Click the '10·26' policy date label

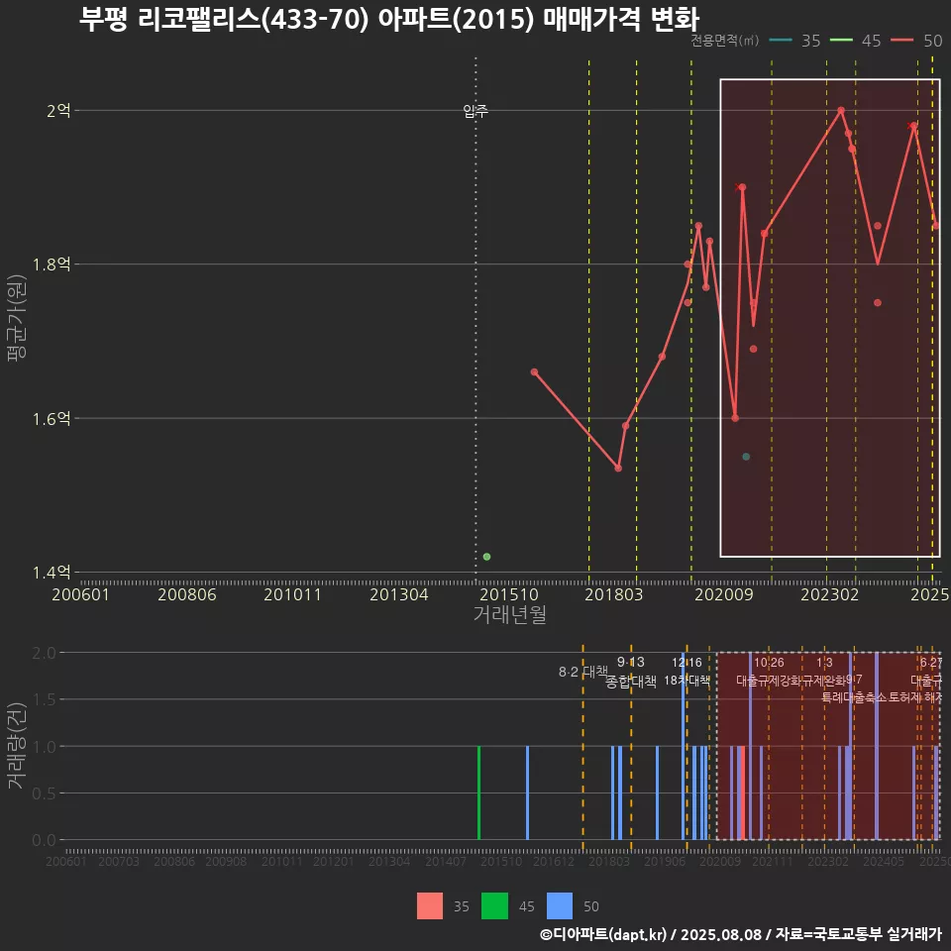769,663
